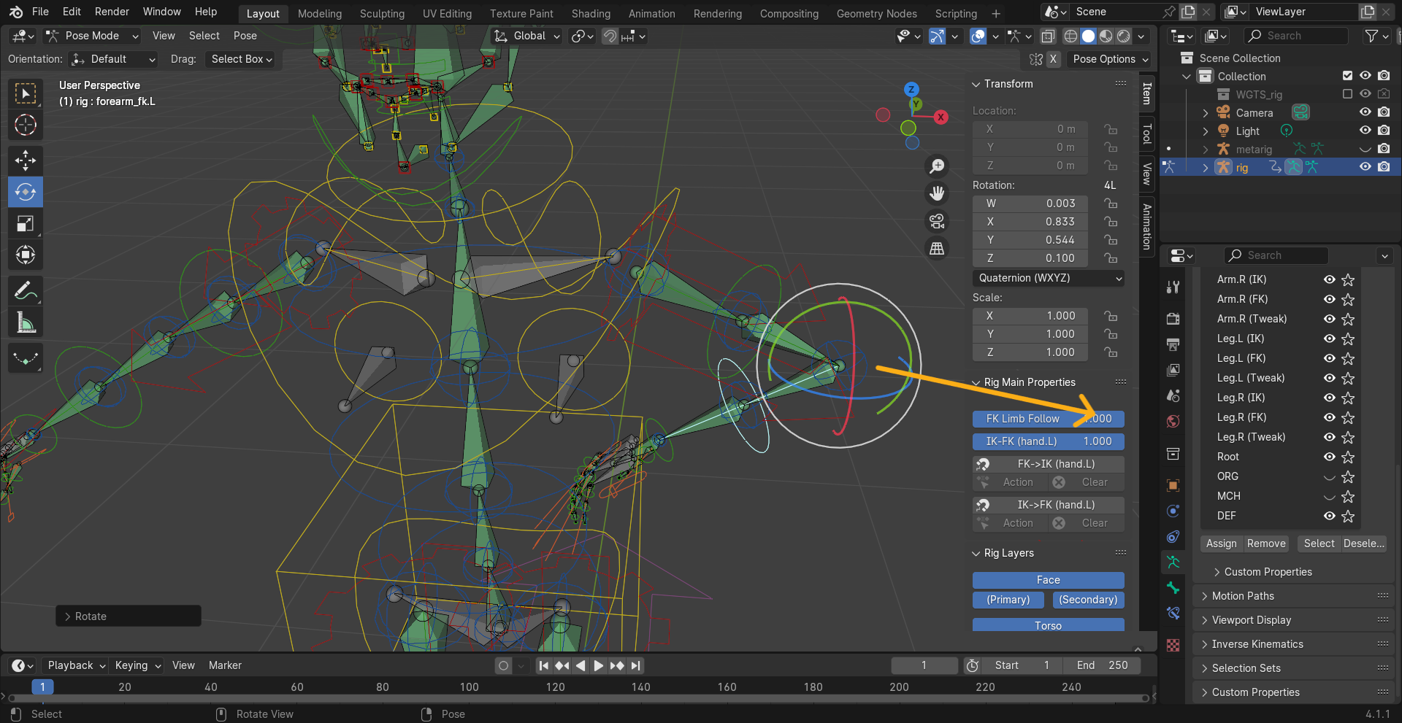Open the Quaternion (WXYZ) rotation mode dropdown
1402x723 pixels.
click(1048, 278)
